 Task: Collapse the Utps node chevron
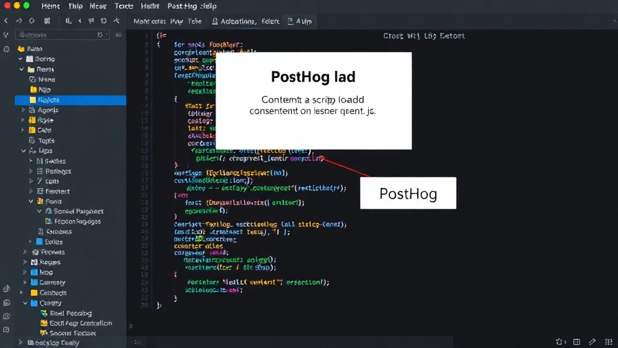pos(24,150)
